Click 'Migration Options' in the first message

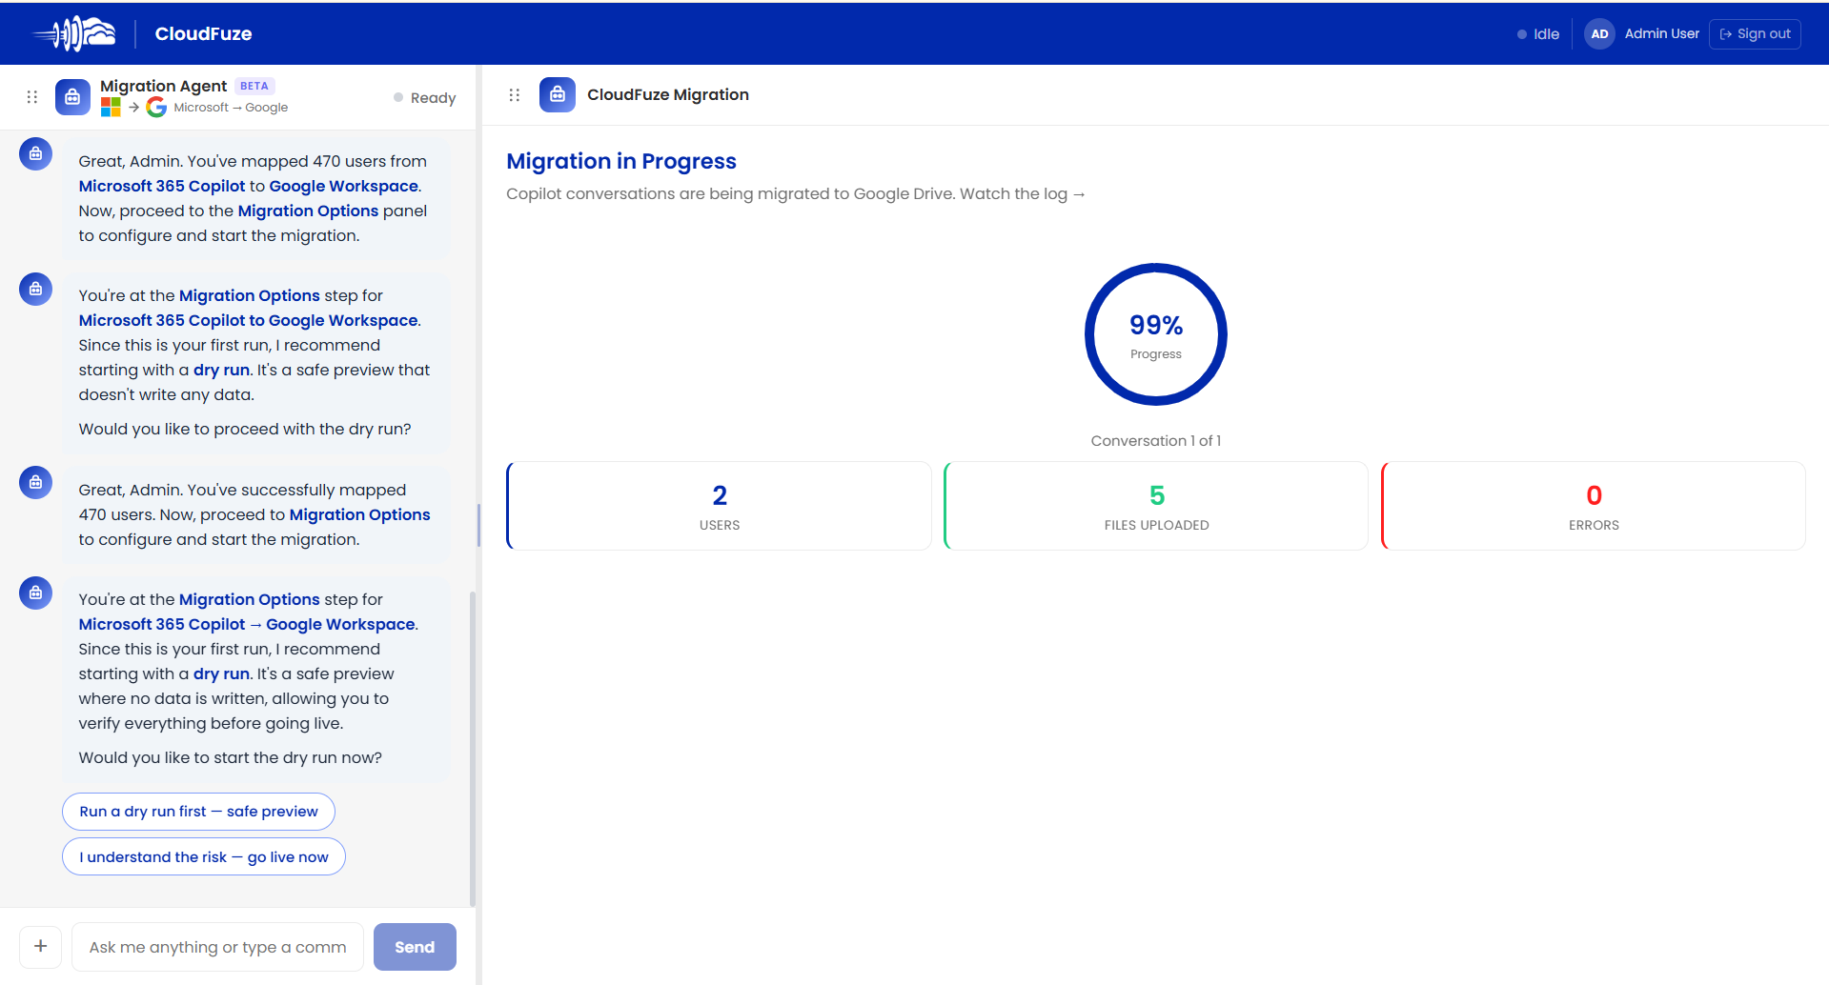pos(308,211)
